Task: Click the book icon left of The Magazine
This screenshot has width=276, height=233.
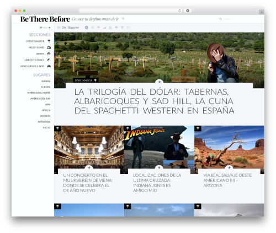Action: point(59,28)
